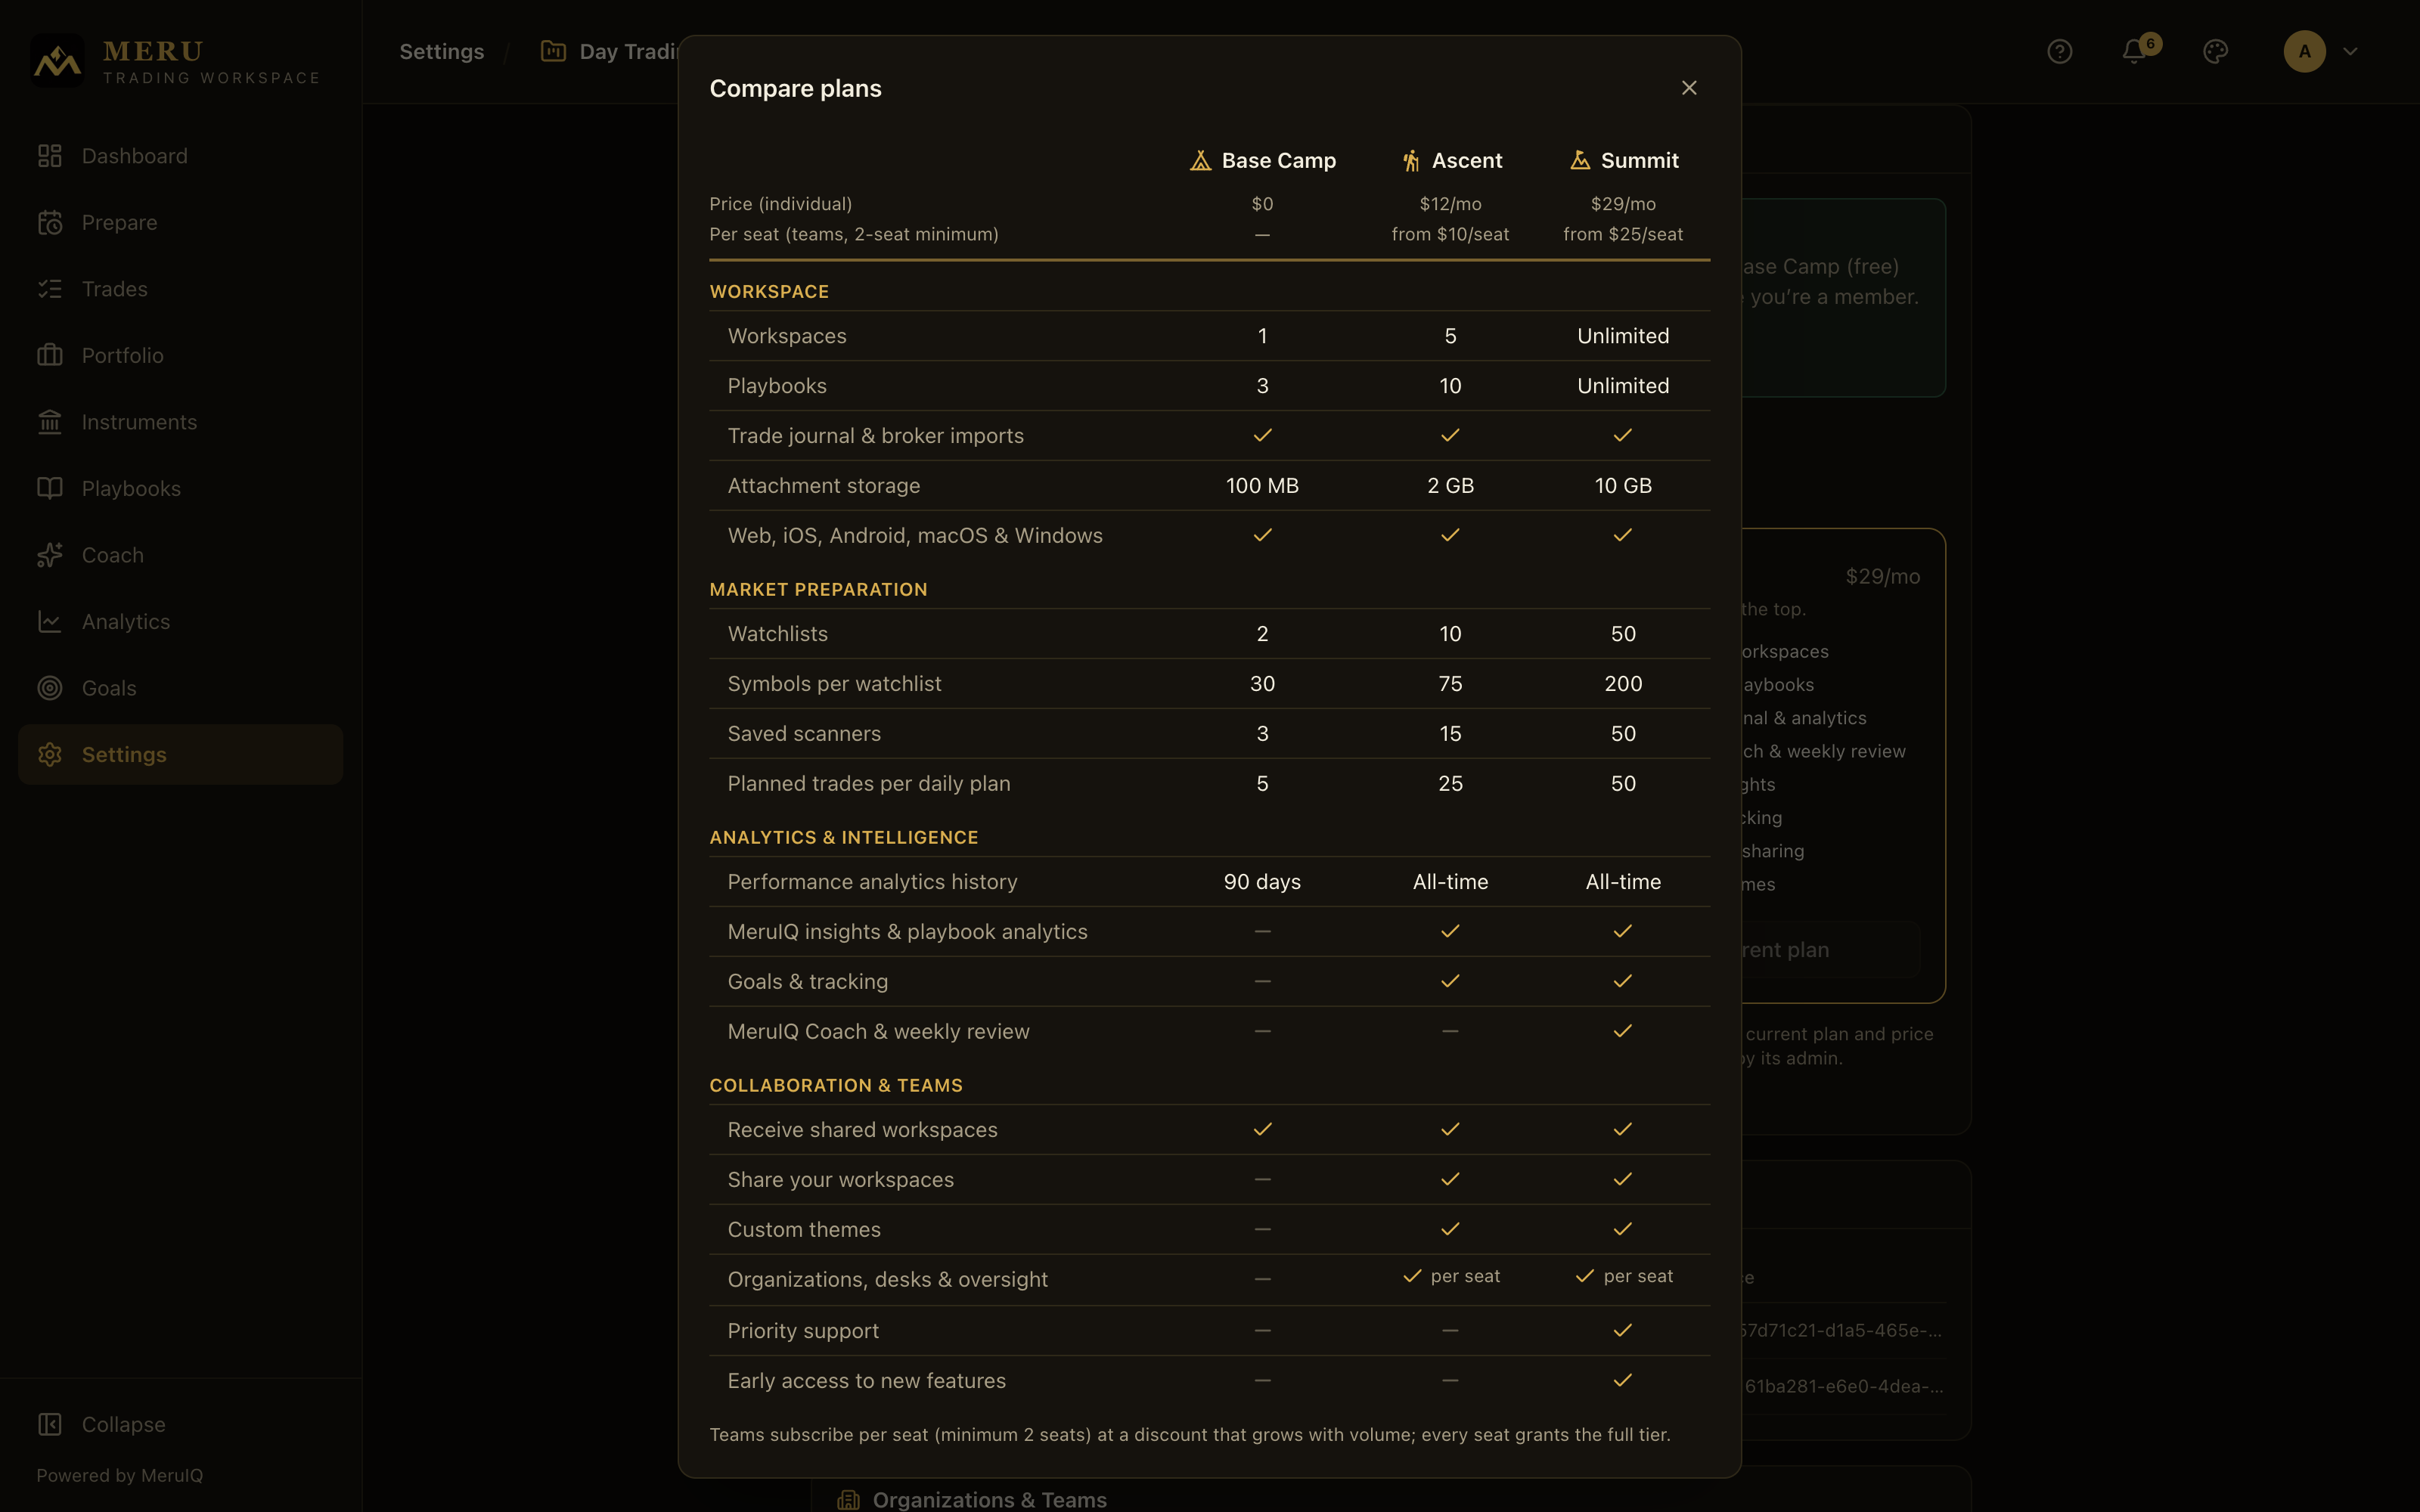This screenshot has height=1512, width=2420.
Task: Expand the account menu chevron
Action: pos(2350,51)
